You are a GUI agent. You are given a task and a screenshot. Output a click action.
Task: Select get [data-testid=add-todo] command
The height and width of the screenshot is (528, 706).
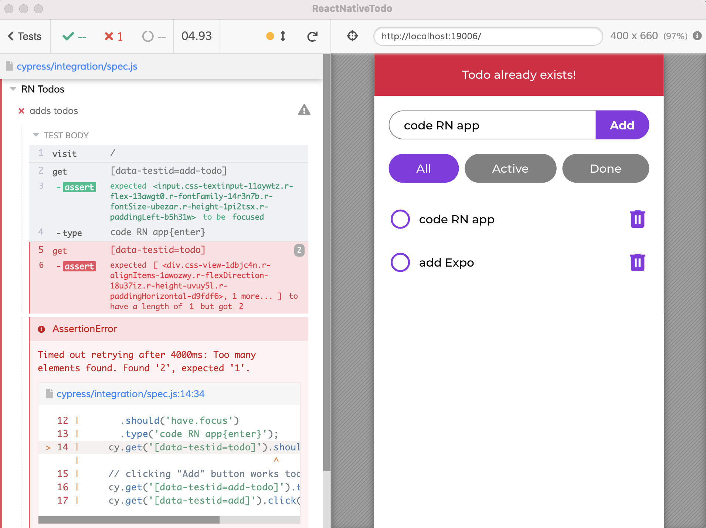(x=169, y=171)
